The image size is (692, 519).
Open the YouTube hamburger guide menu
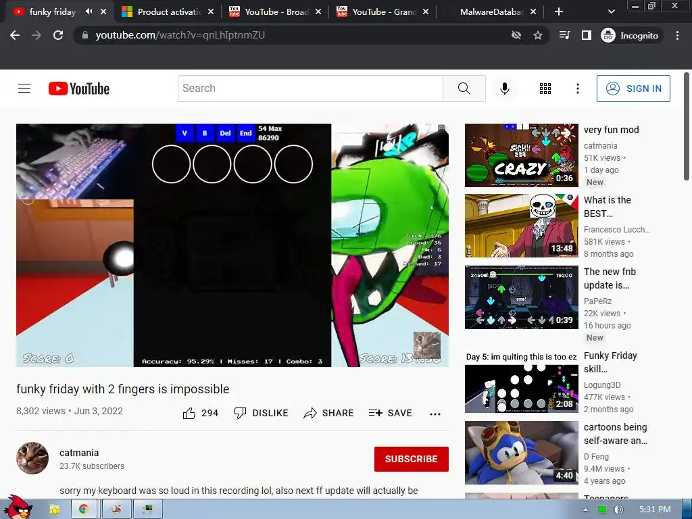[24, 89]
